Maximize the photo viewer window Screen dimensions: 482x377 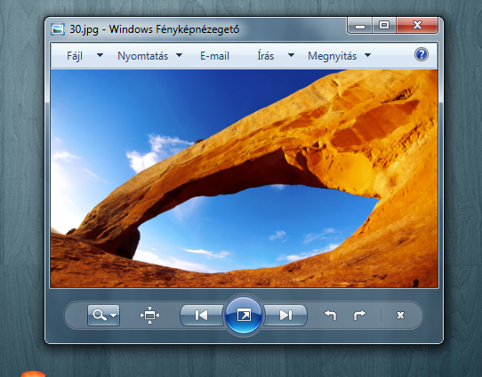[384, 25]
